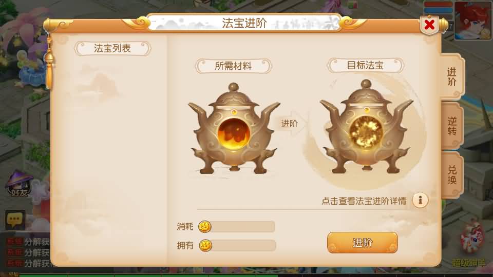The height and width of the screenshot is (277, 493).
Task: Open the chat speech bubble icon
Action: [x=15, y=220]
